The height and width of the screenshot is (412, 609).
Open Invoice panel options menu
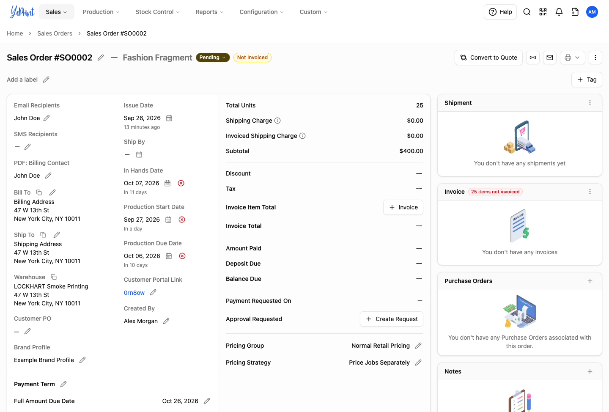click(x=590, y=192)
